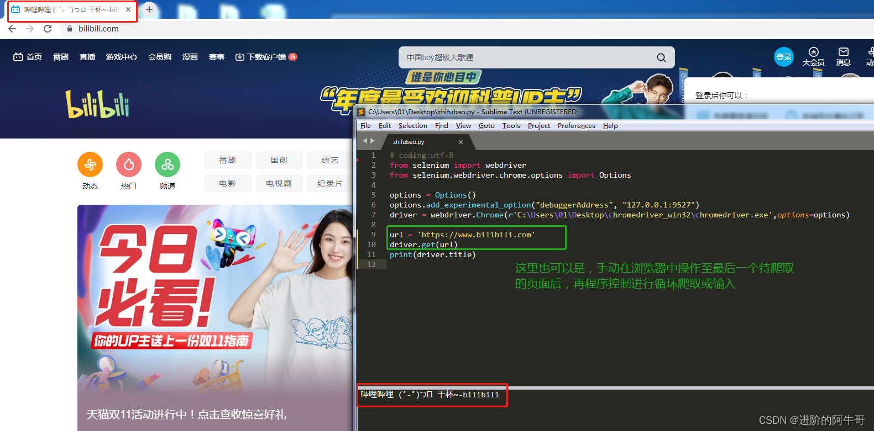Screen dimensions: 874x431
Task: Open Sublime Text Edit menu
Action: pyautogui.click(x=385, y=126)
